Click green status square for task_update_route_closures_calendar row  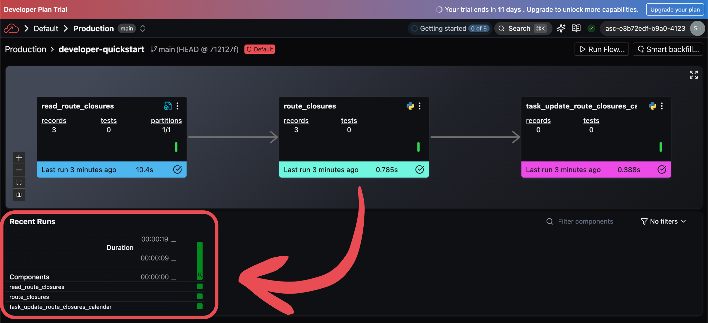[x=199, y=306]
